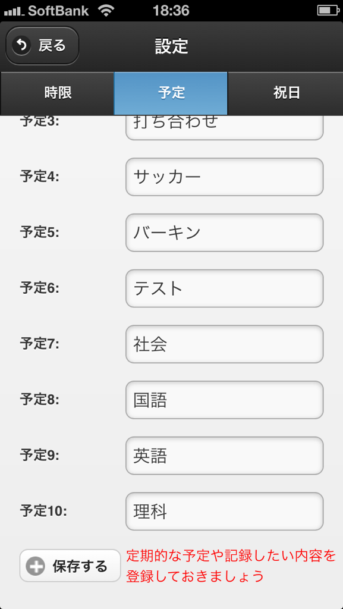This screenshot has height=609, width=343.
Task: Select the 予定 tab
Action: coord(171,93)
